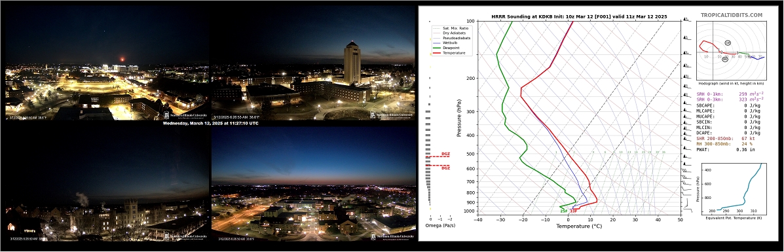The height and width of the screenshot is (252, 784).
Task: Open the bottom-right sunrise horizon webcam view
Action: (313, 185)
